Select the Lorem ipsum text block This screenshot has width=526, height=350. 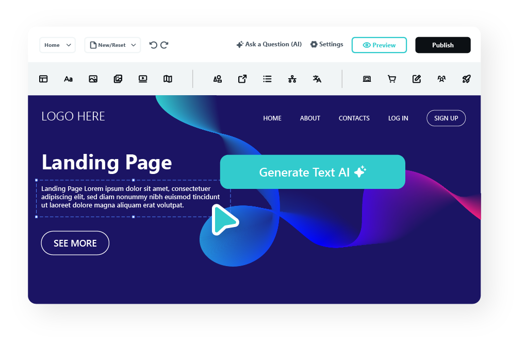131,197
